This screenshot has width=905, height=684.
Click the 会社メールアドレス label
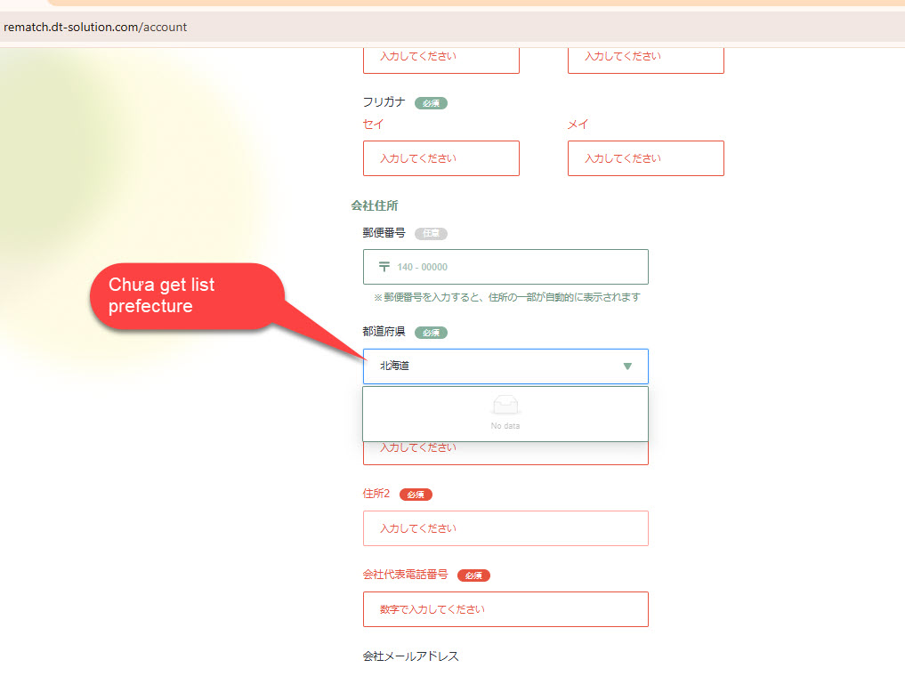[410, 656]
